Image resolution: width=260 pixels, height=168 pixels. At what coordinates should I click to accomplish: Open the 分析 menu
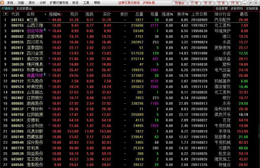43,3
